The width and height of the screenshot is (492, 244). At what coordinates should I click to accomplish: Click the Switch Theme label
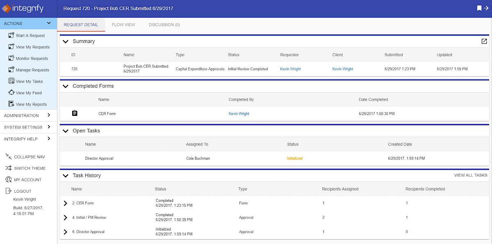coord(30,168)
